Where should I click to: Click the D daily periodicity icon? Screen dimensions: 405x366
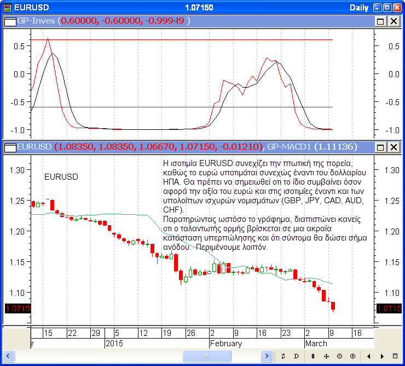(x=296, y=356)
